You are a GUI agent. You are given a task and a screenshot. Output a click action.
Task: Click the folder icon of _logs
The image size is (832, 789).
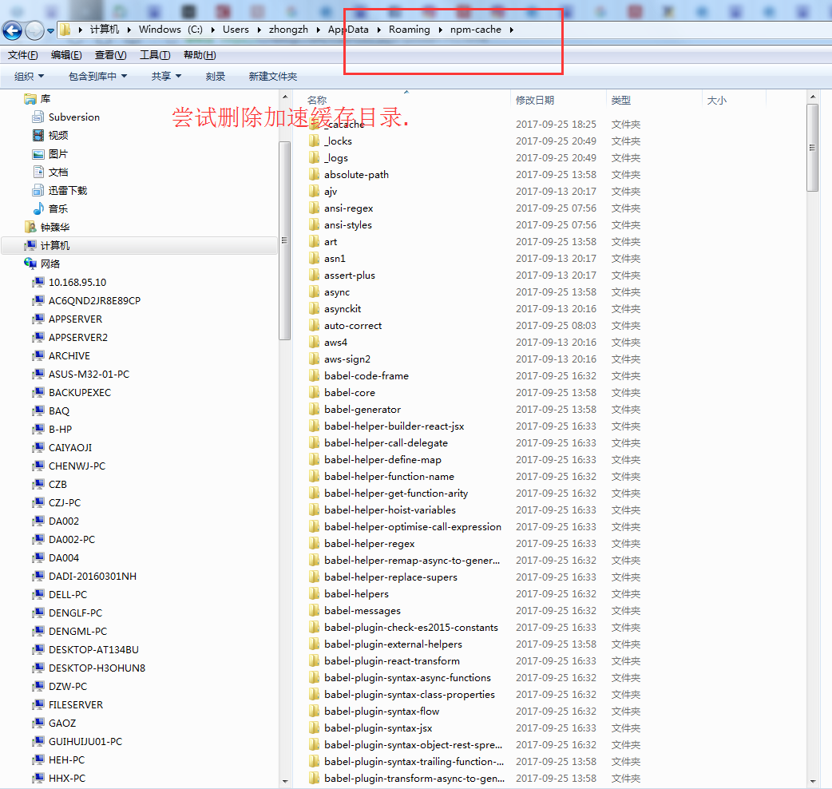tap(314, 157)
